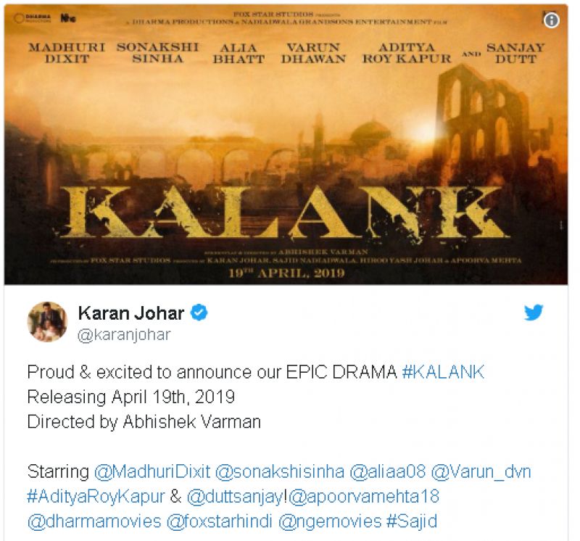Visit the @karanjohar handle
This screenshot has width=580, height=541.
124,335
